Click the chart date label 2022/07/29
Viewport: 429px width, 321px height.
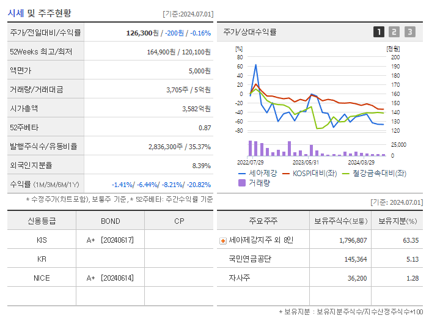[x=251, y=163]
